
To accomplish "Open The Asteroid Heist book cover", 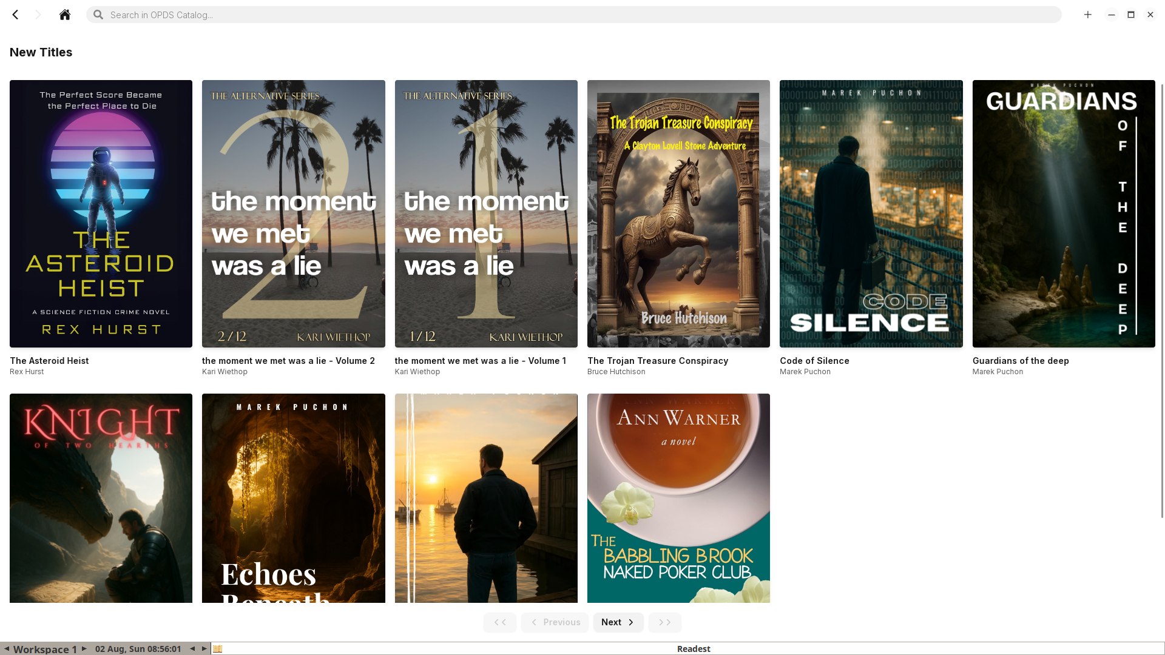I will (x=101, y=213).
